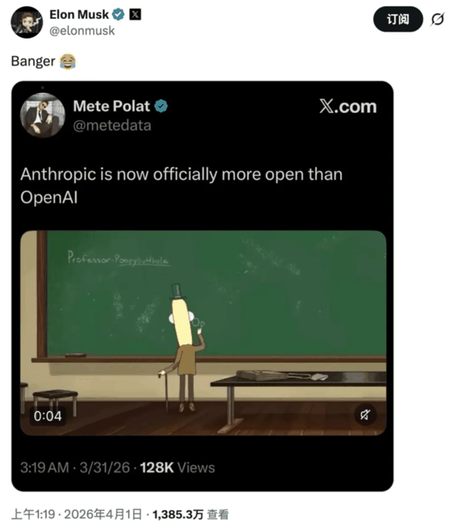The width and height of the screenshot is (452, 528).
Task: Open Mete Polat's avatar in quoted post
Action: point(42,115)
